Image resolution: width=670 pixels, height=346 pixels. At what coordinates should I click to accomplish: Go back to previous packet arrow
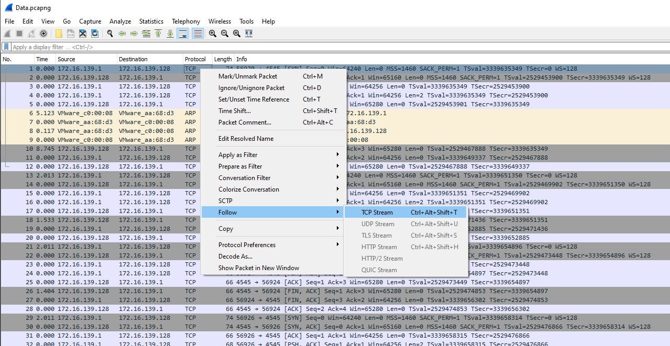click(x=122, y=34)
